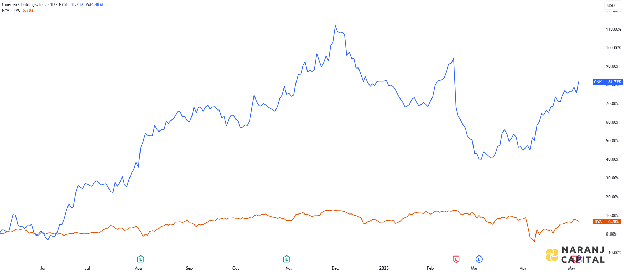Viewport: 624px width, 272px height.
Task: Open the green earnings marker near Aug
Action: [x=140, y=259]
